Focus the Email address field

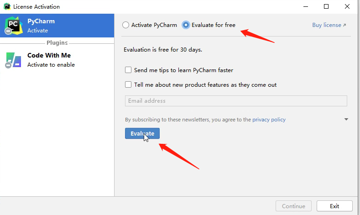click(x=236, y=101)
